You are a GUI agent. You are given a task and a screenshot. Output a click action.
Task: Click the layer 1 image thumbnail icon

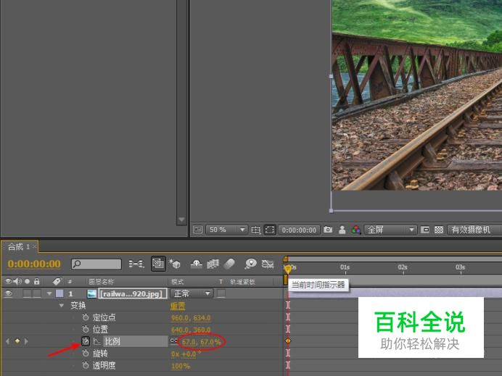(92, 293)
